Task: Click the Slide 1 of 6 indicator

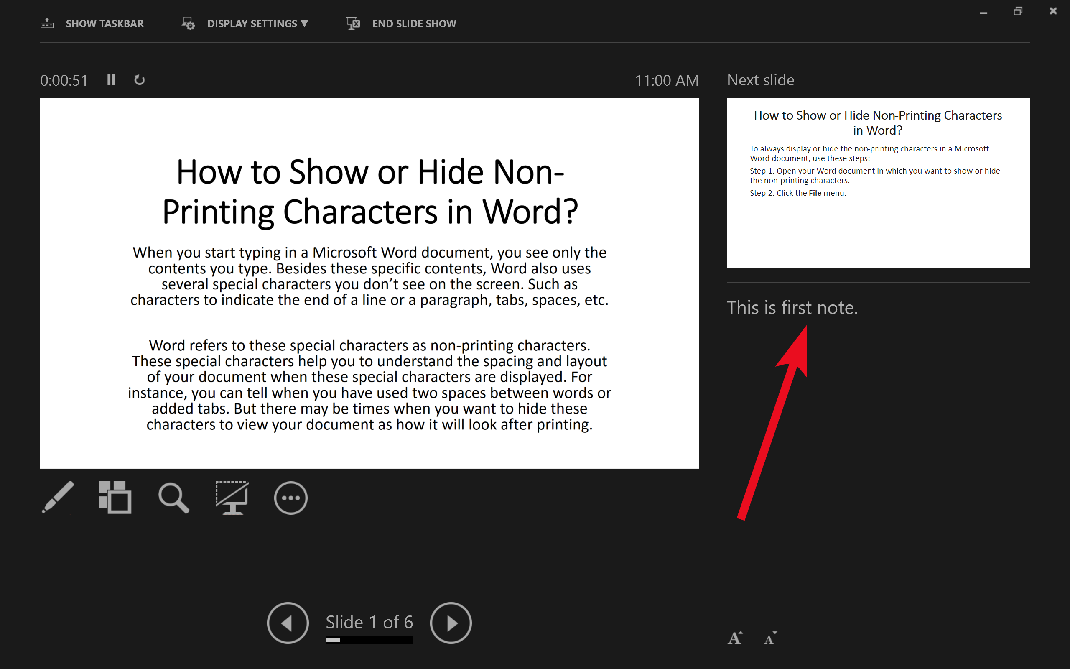Action: click(369, 622)
